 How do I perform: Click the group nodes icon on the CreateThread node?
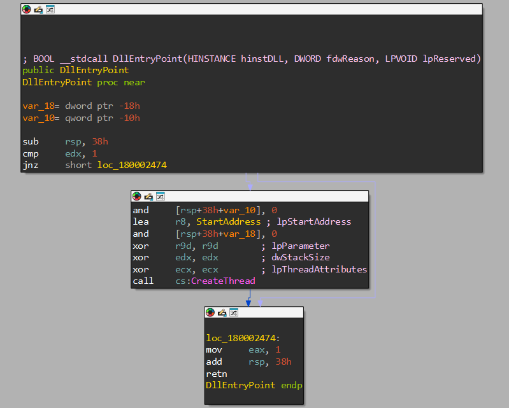tap(161, 196)
